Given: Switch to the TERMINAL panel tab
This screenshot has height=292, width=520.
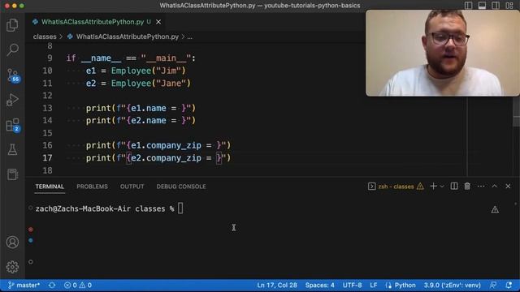Looking at the screenshot, I should 50,187.
